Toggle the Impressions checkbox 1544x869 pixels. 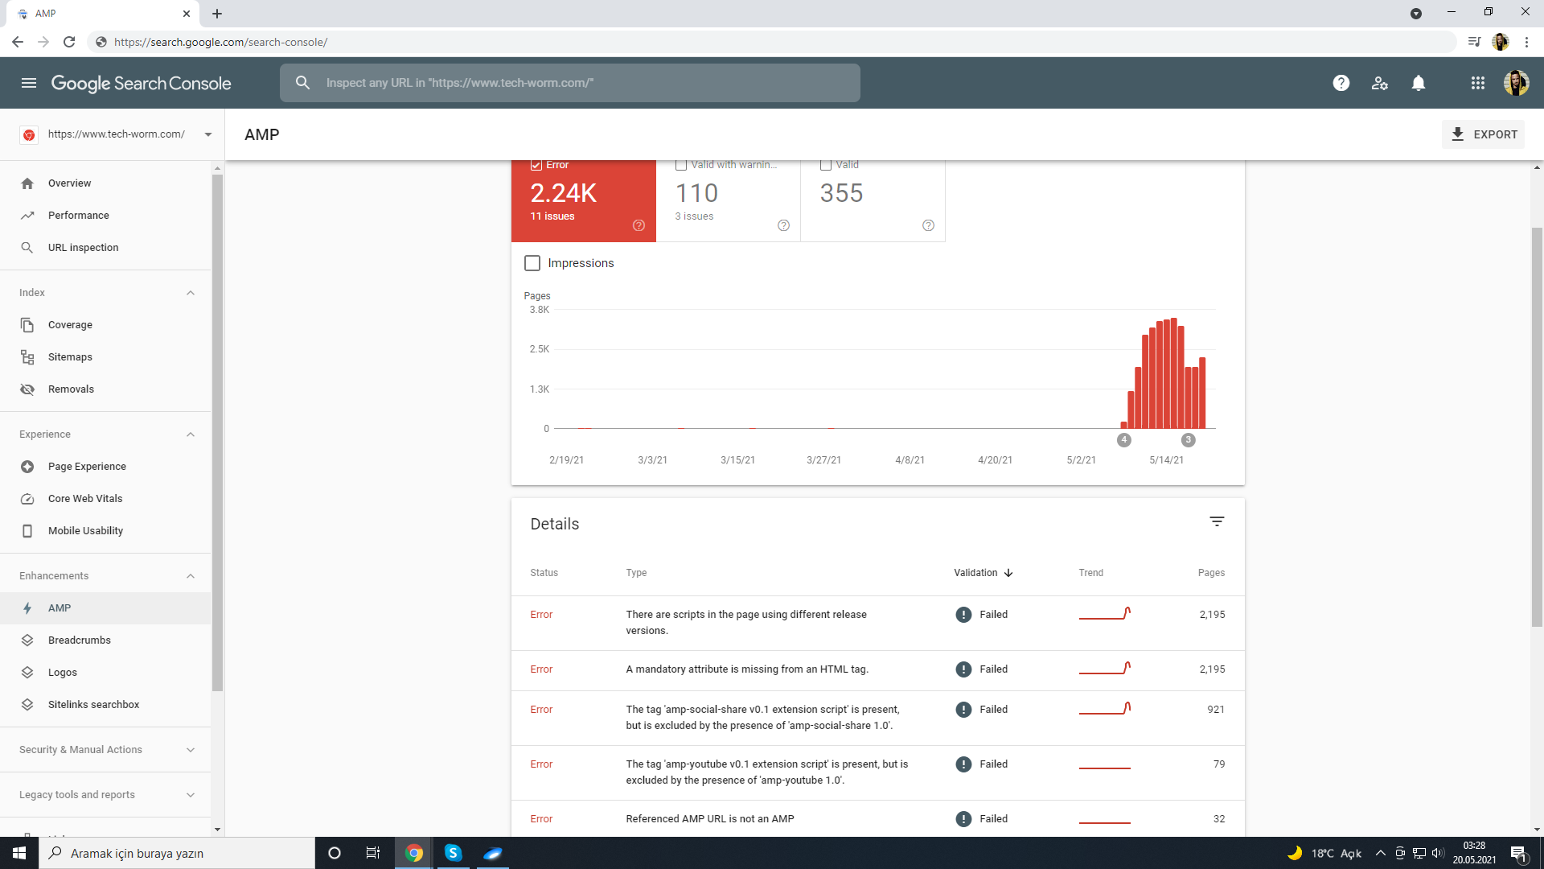click(x=532, y=263)
